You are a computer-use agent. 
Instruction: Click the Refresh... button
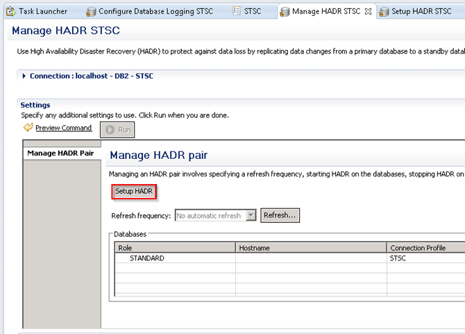pos(280,216)
